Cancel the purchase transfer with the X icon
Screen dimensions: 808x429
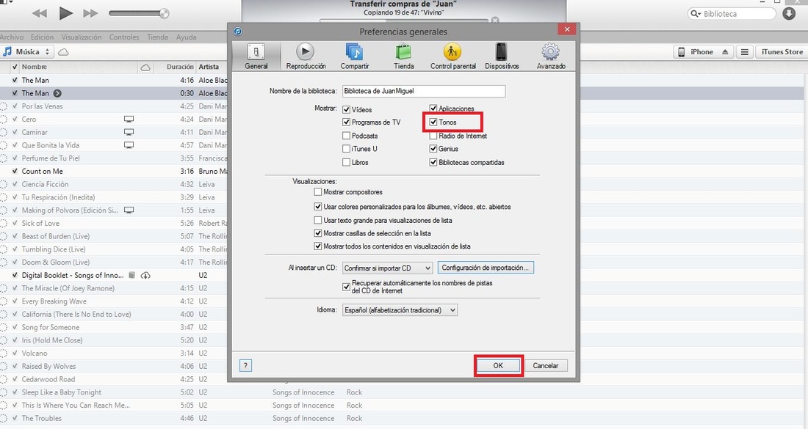click(x=494, y=21)
